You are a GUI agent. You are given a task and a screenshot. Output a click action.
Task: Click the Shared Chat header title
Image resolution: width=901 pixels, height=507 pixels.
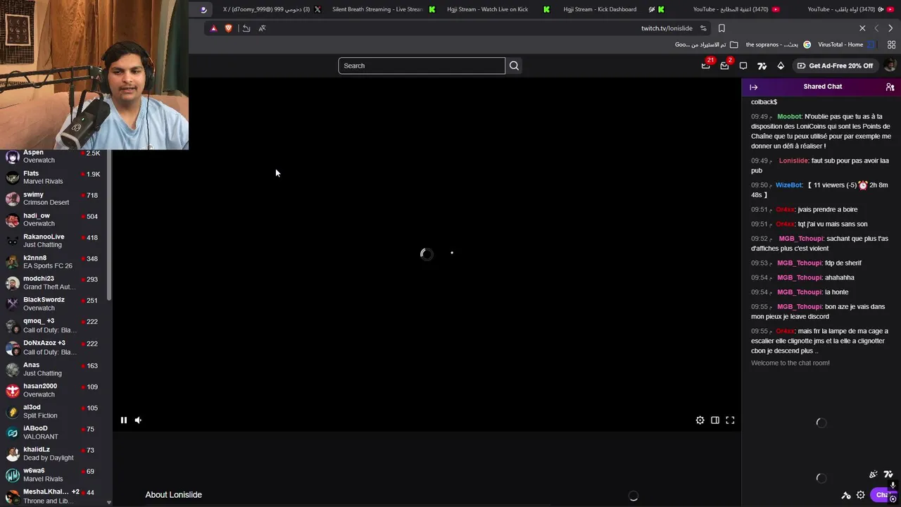[822, 87]
